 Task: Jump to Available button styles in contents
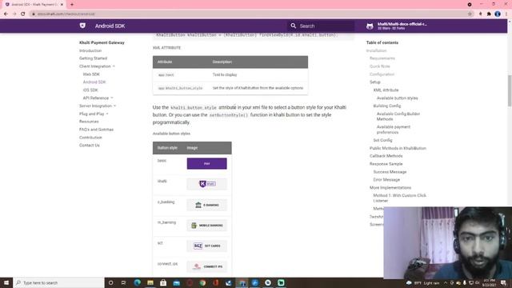[398, 98]
